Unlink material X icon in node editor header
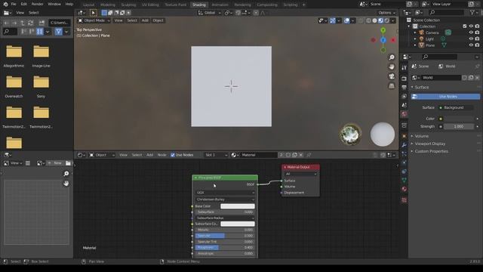This screenshot has width=483, height=272. pyautogui.click(x=301, y=155)
